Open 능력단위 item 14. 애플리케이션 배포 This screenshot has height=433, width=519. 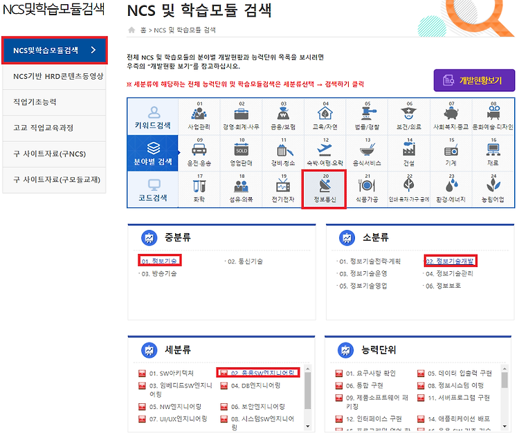459,418
